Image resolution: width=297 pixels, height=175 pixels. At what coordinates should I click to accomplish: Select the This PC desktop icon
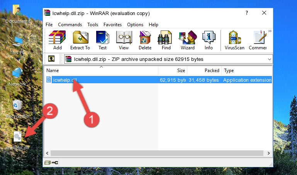tap(17, 45)
